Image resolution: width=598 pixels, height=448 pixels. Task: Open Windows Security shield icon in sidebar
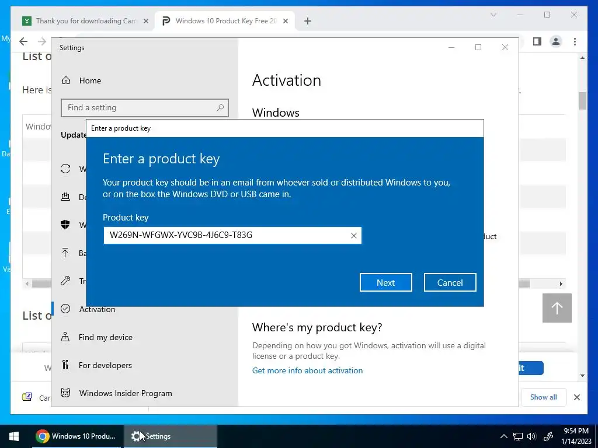point(65,225)
